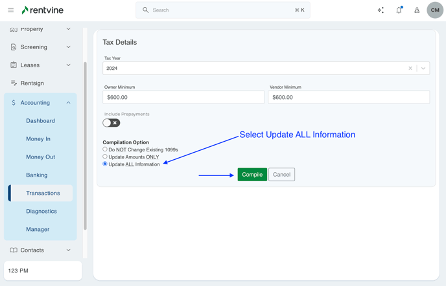Screen dimensions: 446x286
Task: Select Do NOT Change Existing 1099s
Action: pos(105,149)
